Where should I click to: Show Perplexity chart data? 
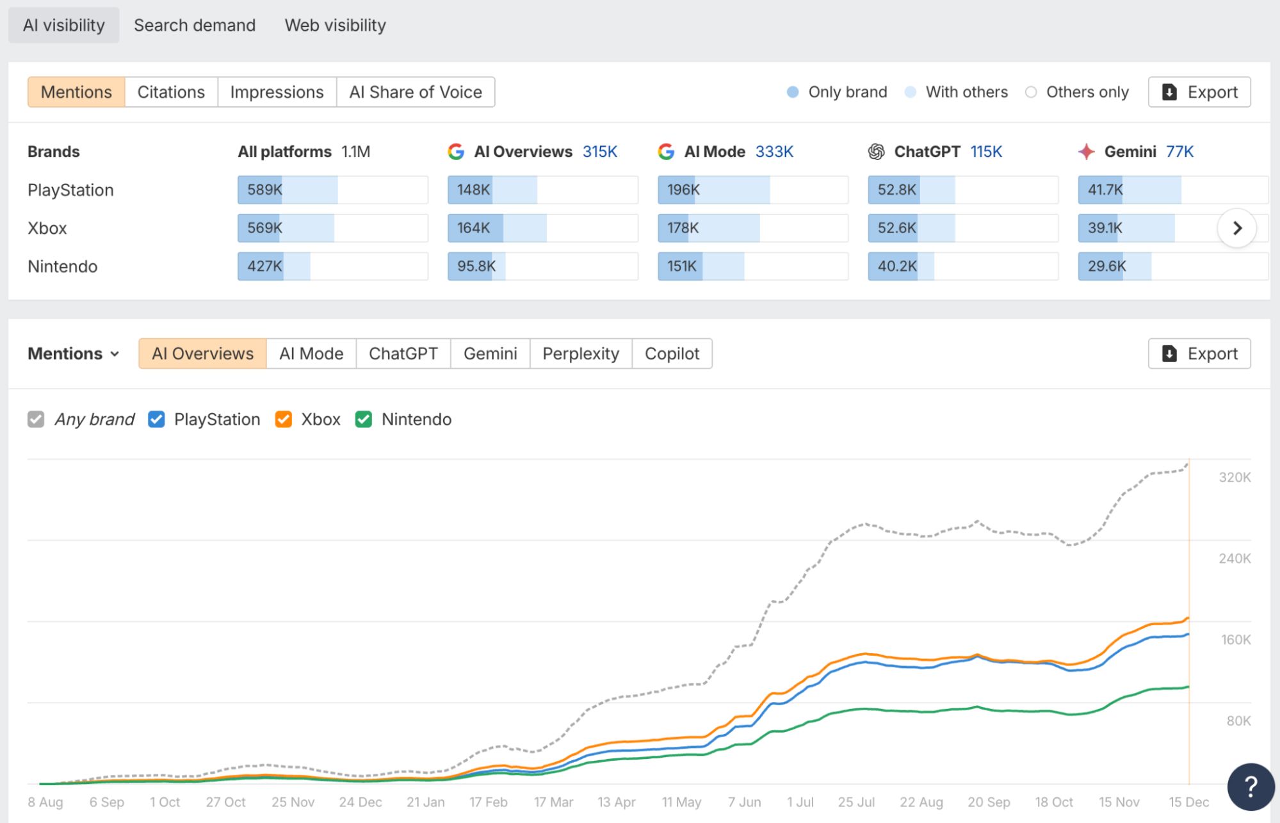tap(580, 354)
